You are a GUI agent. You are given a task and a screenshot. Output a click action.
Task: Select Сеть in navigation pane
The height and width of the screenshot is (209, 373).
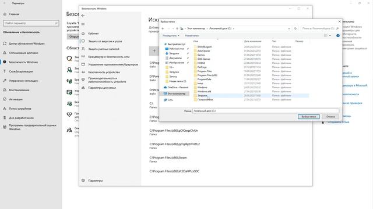pos(170,100)
